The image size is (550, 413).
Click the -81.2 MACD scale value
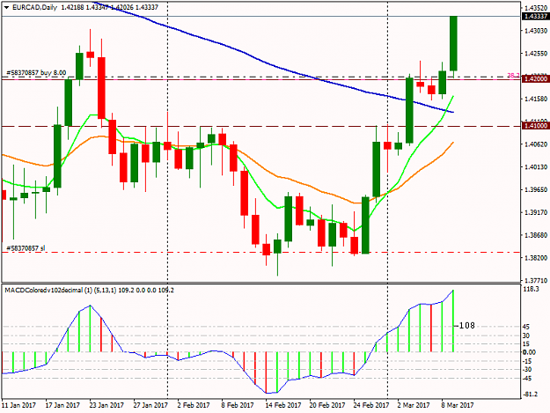pos(531,395)
